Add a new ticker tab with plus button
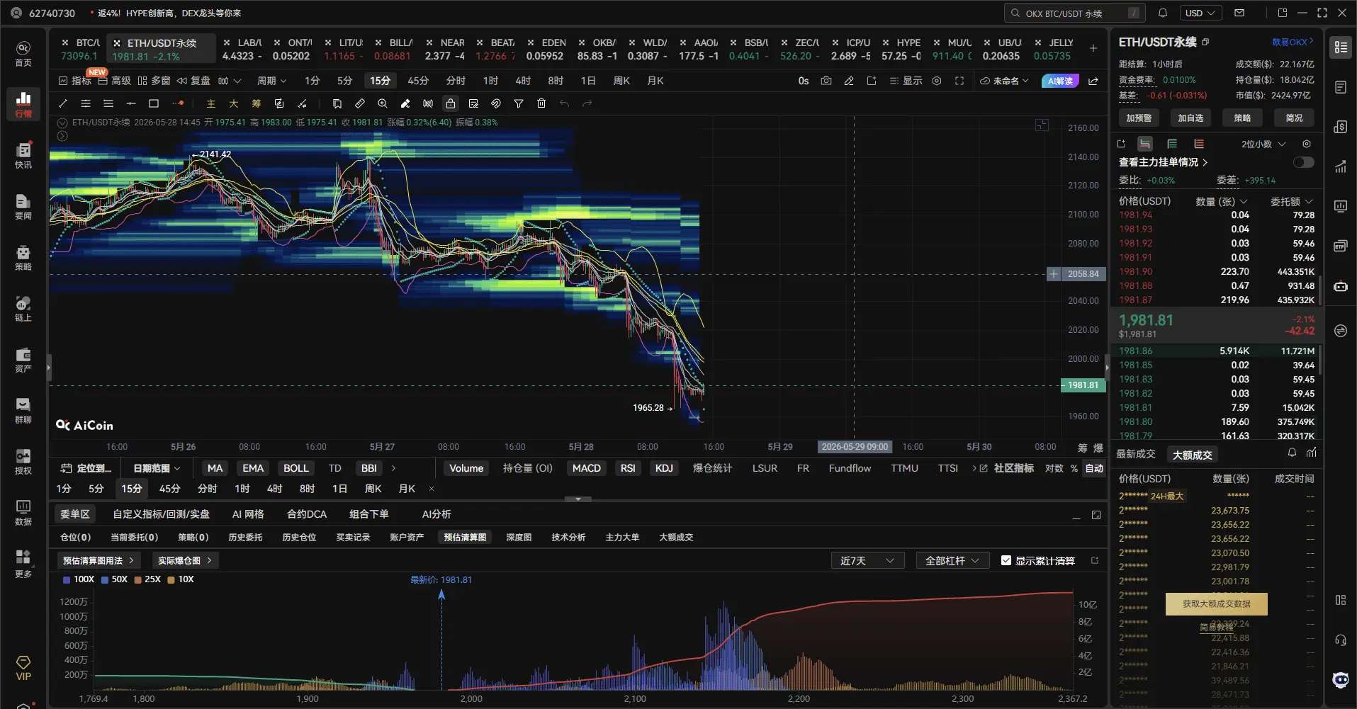This screenshot has width=1357, height=709. pyautogui.click(x=1093, y=48)
